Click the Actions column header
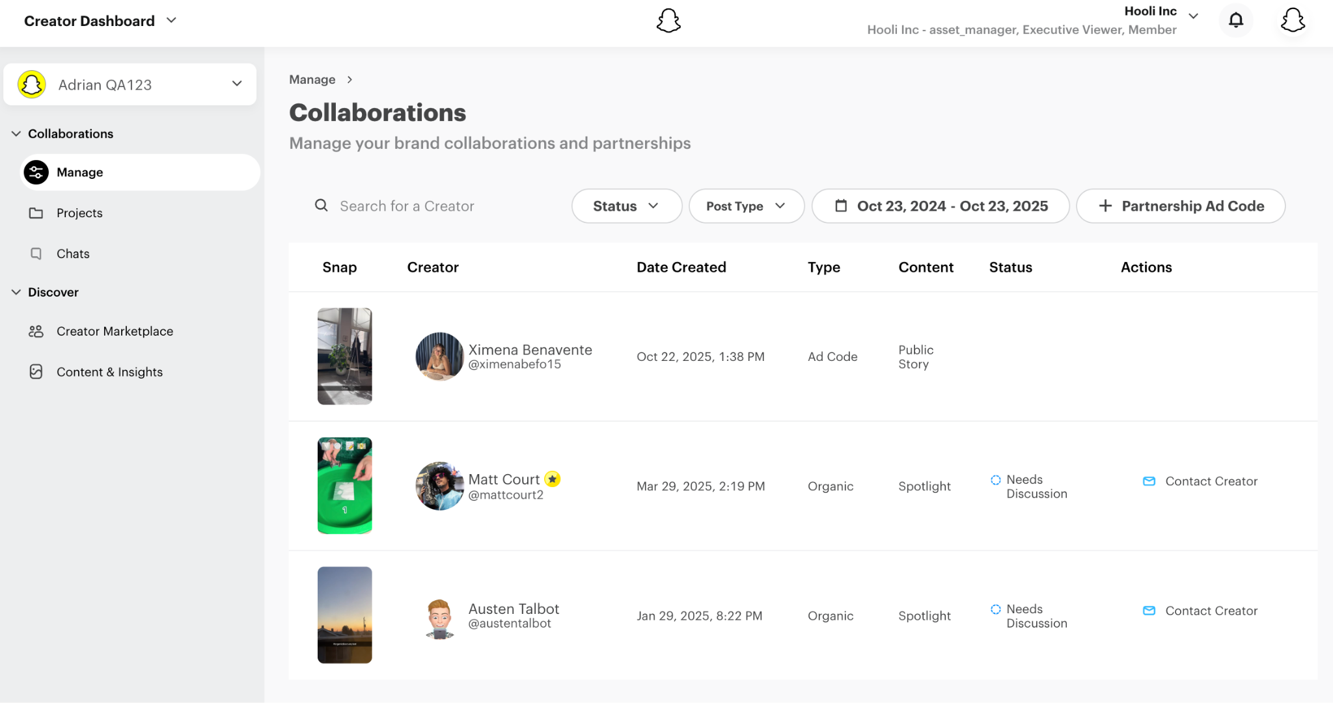 1146,267
